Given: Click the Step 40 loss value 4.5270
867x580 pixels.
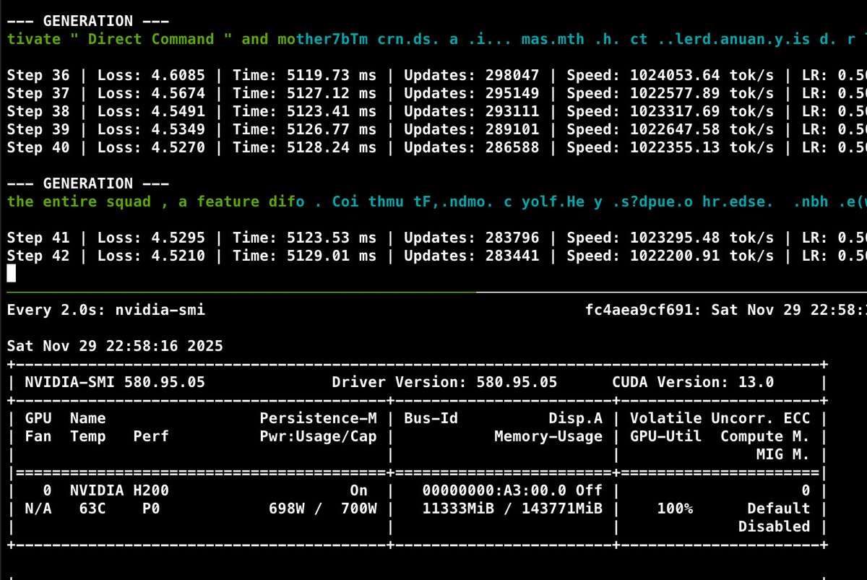Looking at the screenshot, I should click(x=178, y=147).
